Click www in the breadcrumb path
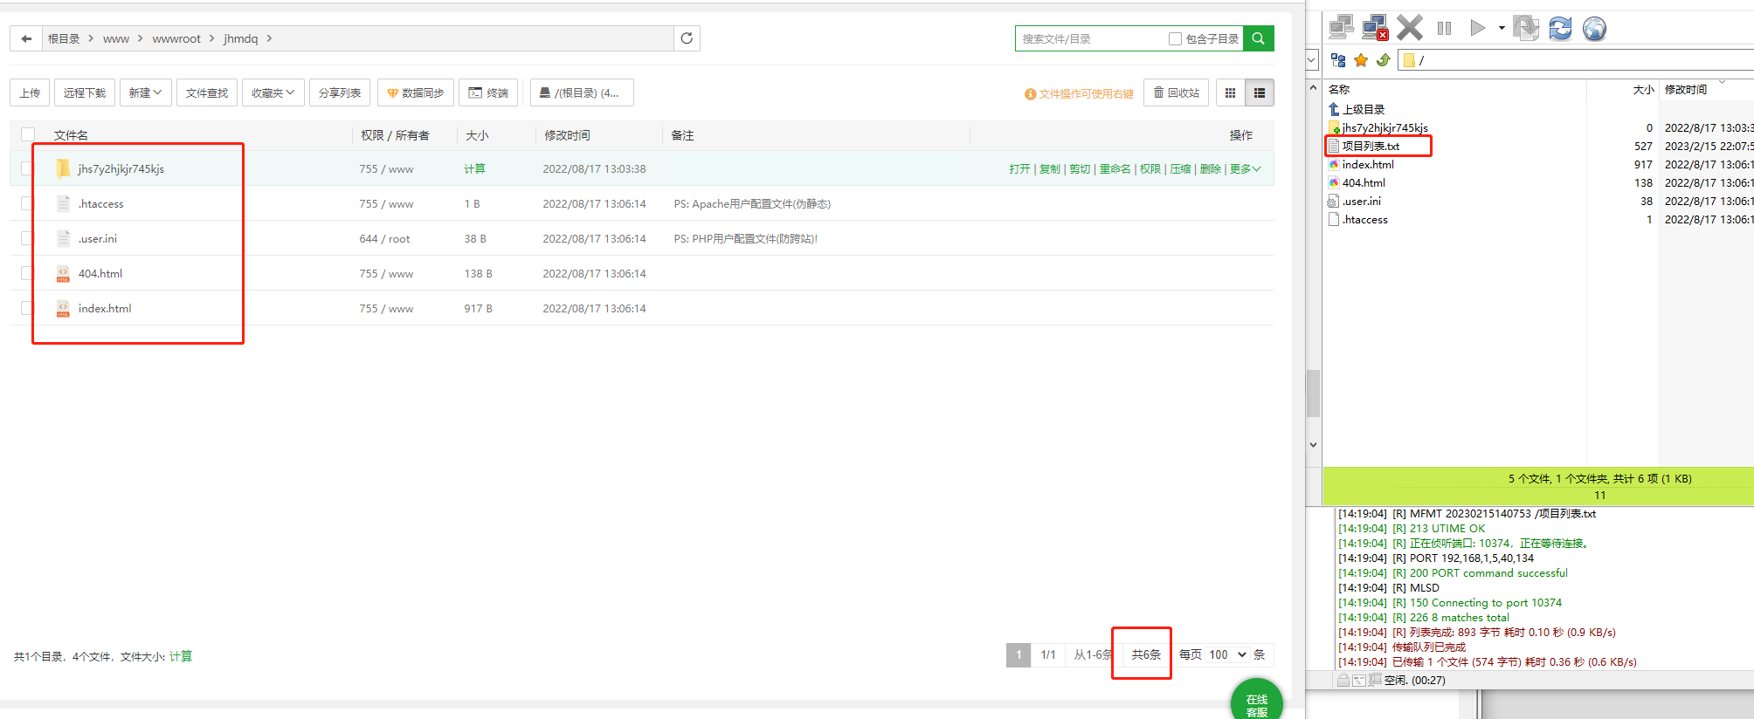Image resolution: width=1754 pixels, height=719 pixels. click(116, 38)
